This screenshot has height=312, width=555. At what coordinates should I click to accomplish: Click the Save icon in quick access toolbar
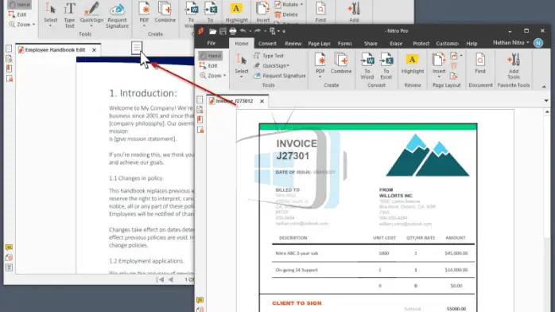(x=223, y=31)
